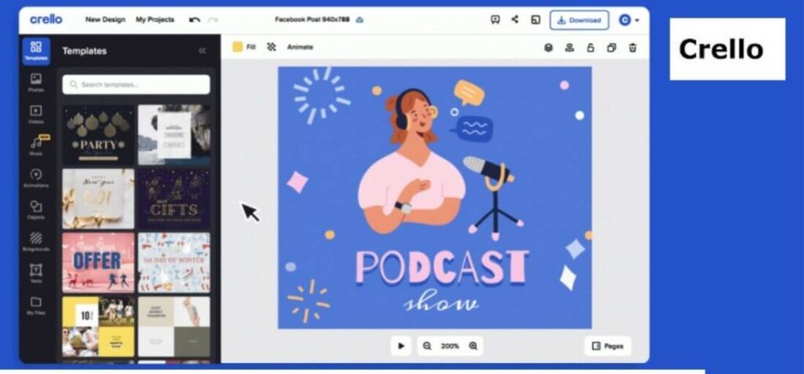Open the Videos panel in sidebar
804x374 pixels.
click(x=36, y=114)
